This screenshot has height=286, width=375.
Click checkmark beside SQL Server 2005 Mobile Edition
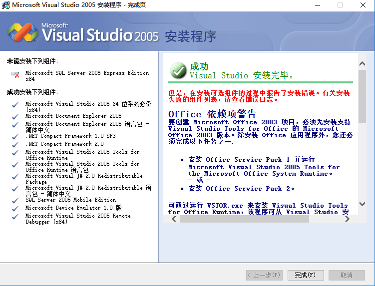[15, 200]
